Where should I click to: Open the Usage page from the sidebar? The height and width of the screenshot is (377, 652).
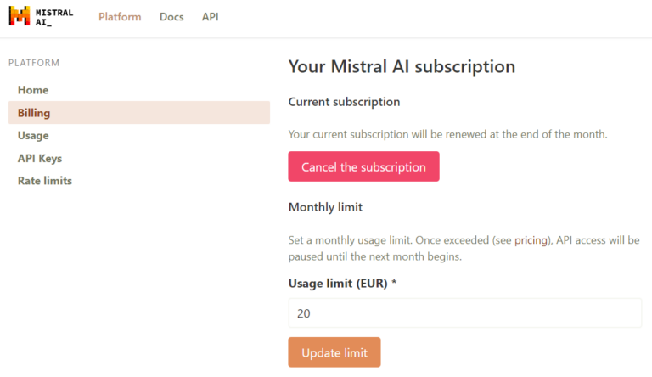(33, 136)
